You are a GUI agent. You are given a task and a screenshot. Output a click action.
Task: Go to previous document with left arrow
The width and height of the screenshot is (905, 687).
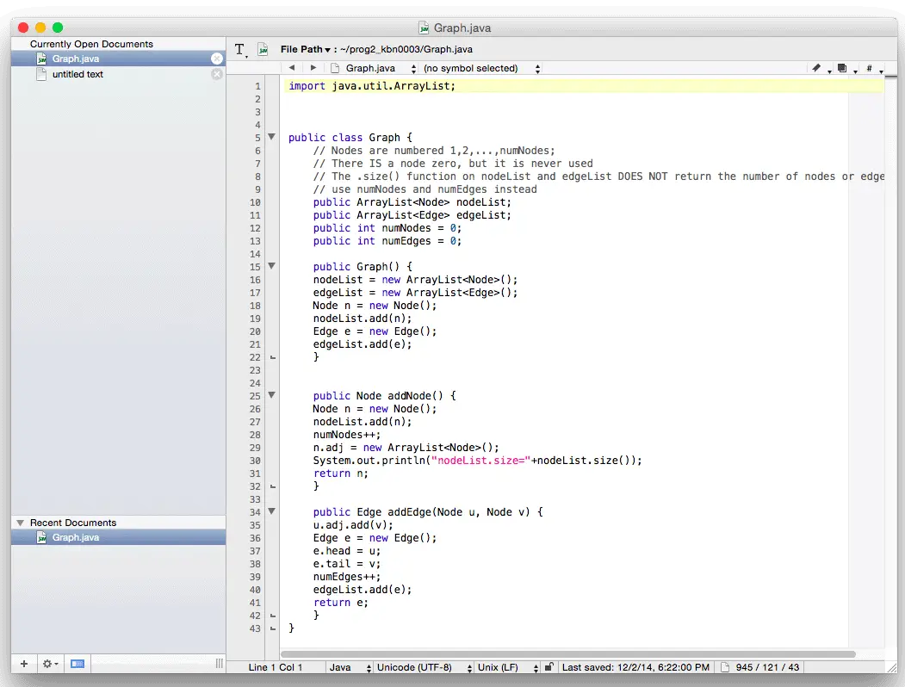click(x=292, y=68)
